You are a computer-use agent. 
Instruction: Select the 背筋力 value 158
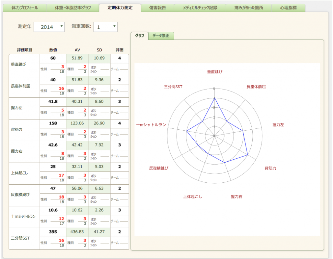53,123
